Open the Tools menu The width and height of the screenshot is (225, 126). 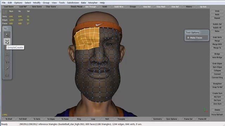coord(62,3)
